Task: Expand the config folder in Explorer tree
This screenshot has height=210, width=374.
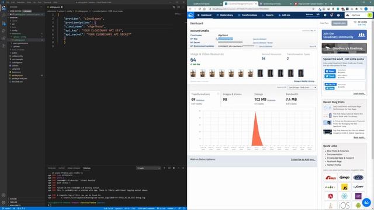Action: (x=14, y=30)
